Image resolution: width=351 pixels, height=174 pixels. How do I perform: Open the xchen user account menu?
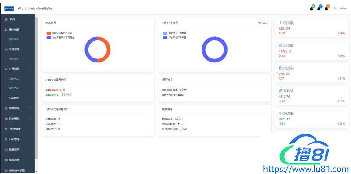(x=343, y=9)
